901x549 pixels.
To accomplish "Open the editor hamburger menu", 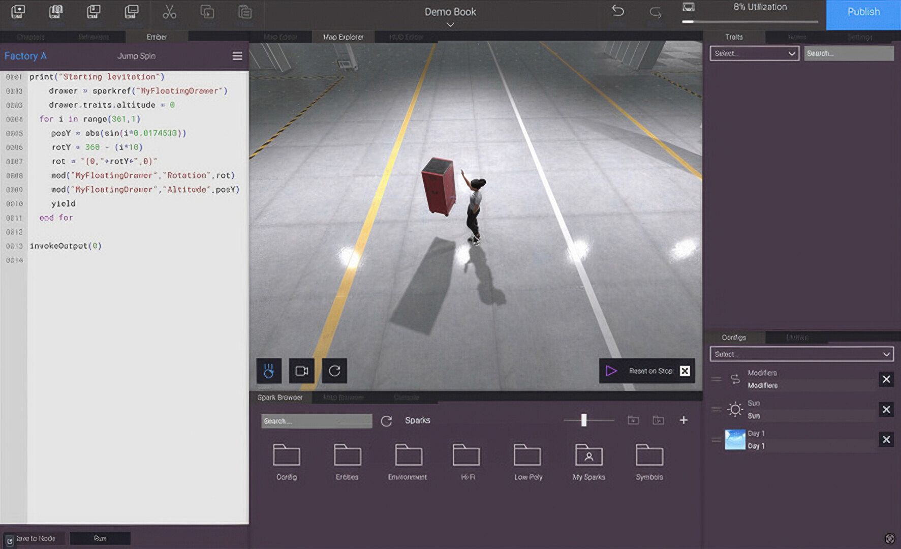I will pos(237,56).
